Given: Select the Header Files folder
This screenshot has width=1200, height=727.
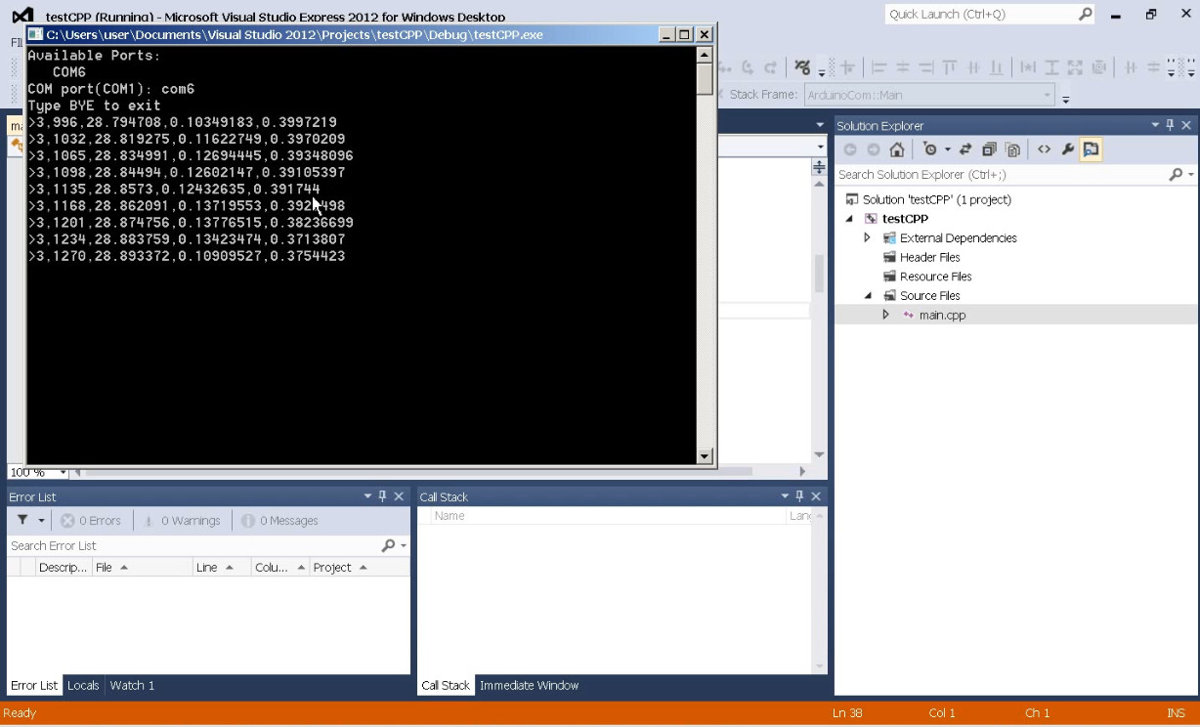Looking at the screenshot, I should coord(921,257).
